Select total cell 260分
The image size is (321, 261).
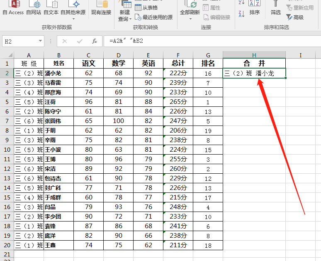(x=178, y=169)
